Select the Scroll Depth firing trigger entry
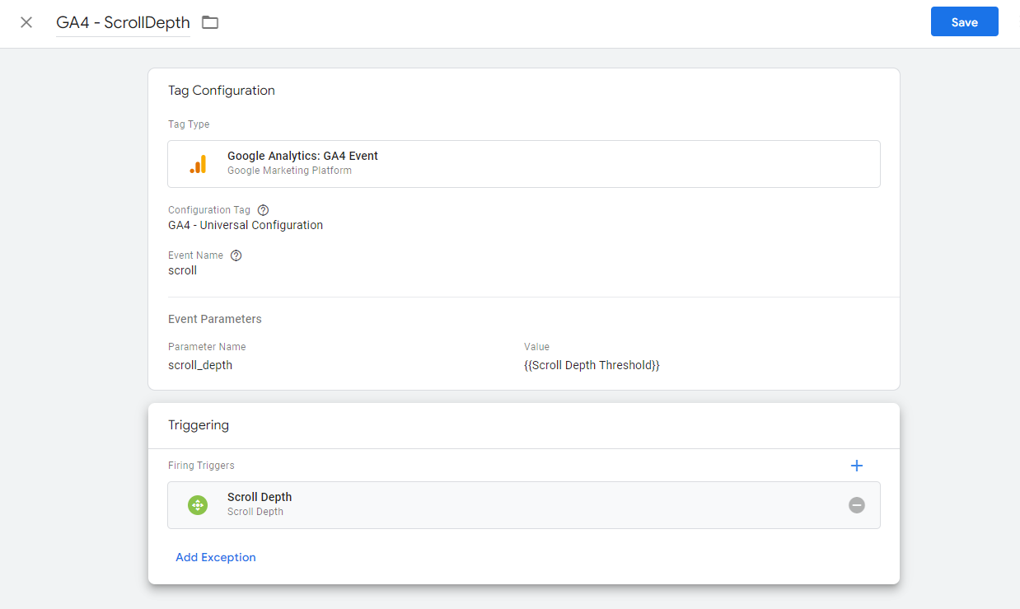Viewport: 1020px width, 609px height. tap(524, 504)
